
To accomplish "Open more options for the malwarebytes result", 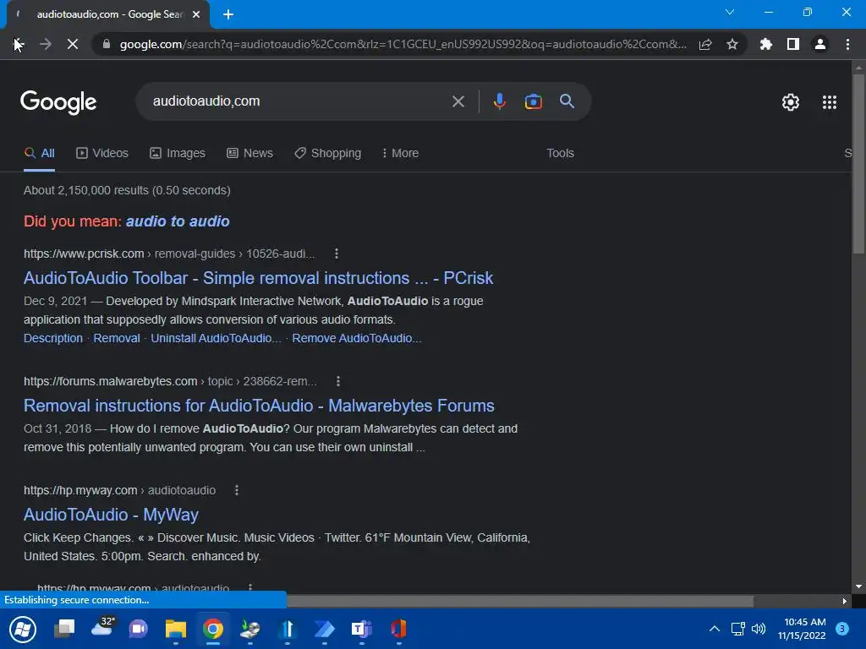I will [338, 381].
